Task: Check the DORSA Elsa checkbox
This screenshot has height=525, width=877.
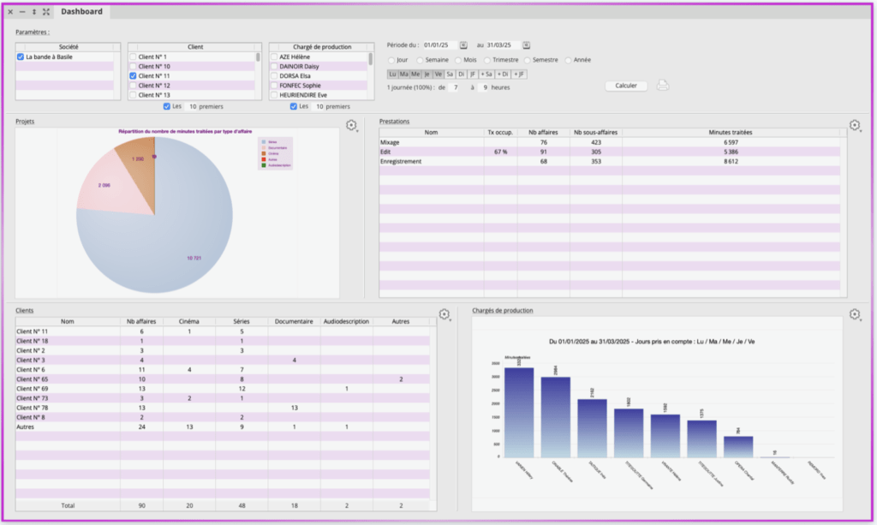Action: (274, 75)
